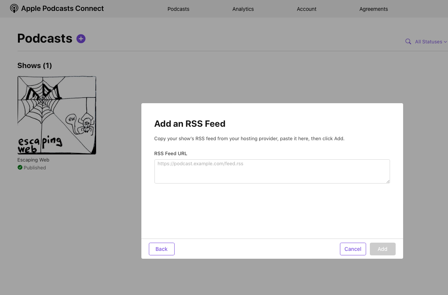Expand the All Statuses filter dropdown
This screenshot has height=295, width=448.
pyautogui.click(x=431, y=42)
